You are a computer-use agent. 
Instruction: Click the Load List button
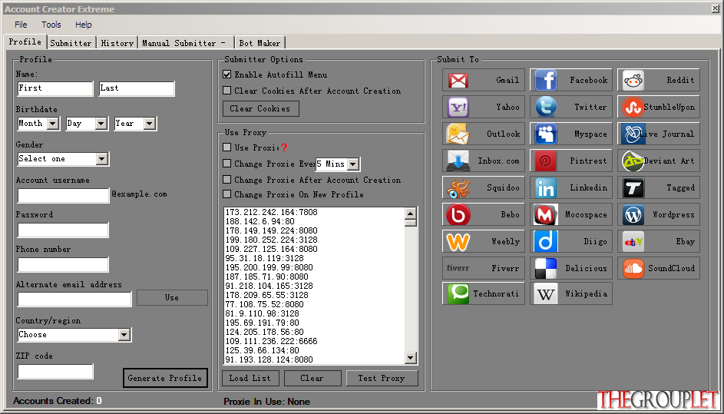[x=250, y=378]
